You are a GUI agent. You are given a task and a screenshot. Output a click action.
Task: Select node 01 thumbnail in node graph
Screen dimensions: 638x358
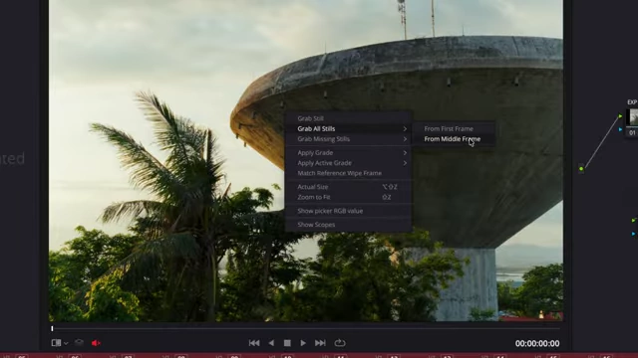click(632, 117)
